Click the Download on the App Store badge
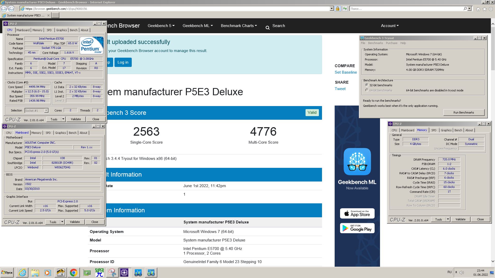495x278 pixels. 357,213
